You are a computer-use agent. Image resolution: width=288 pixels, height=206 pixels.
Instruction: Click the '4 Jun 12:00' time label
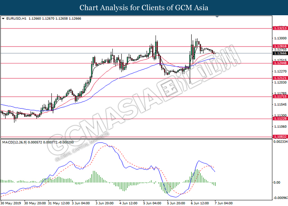(x=128, y=203)
